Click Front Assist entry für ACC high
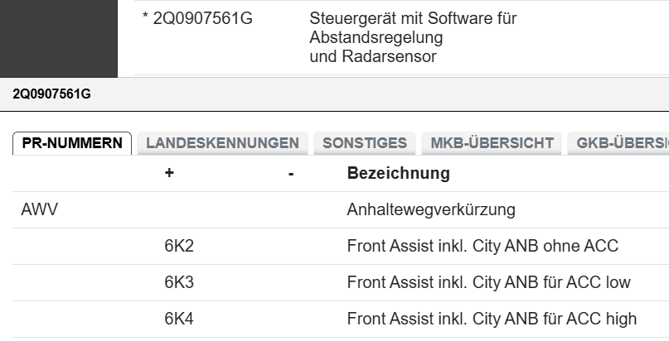Screen dimensions: 669x341 492,319
